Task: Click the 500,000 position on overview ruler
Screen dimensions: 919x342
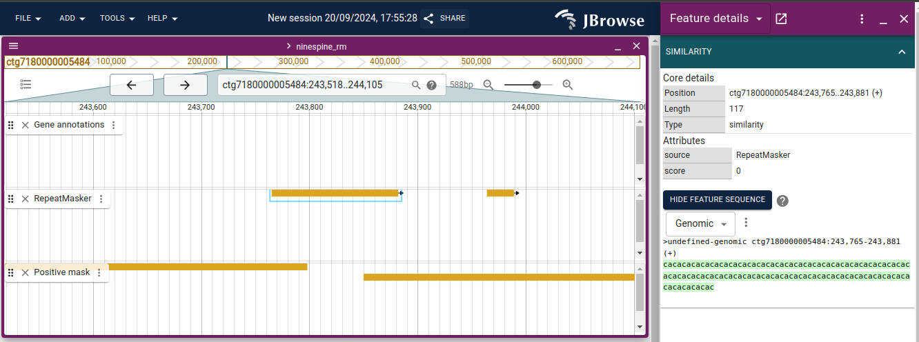Action: (x=476, y=61)
